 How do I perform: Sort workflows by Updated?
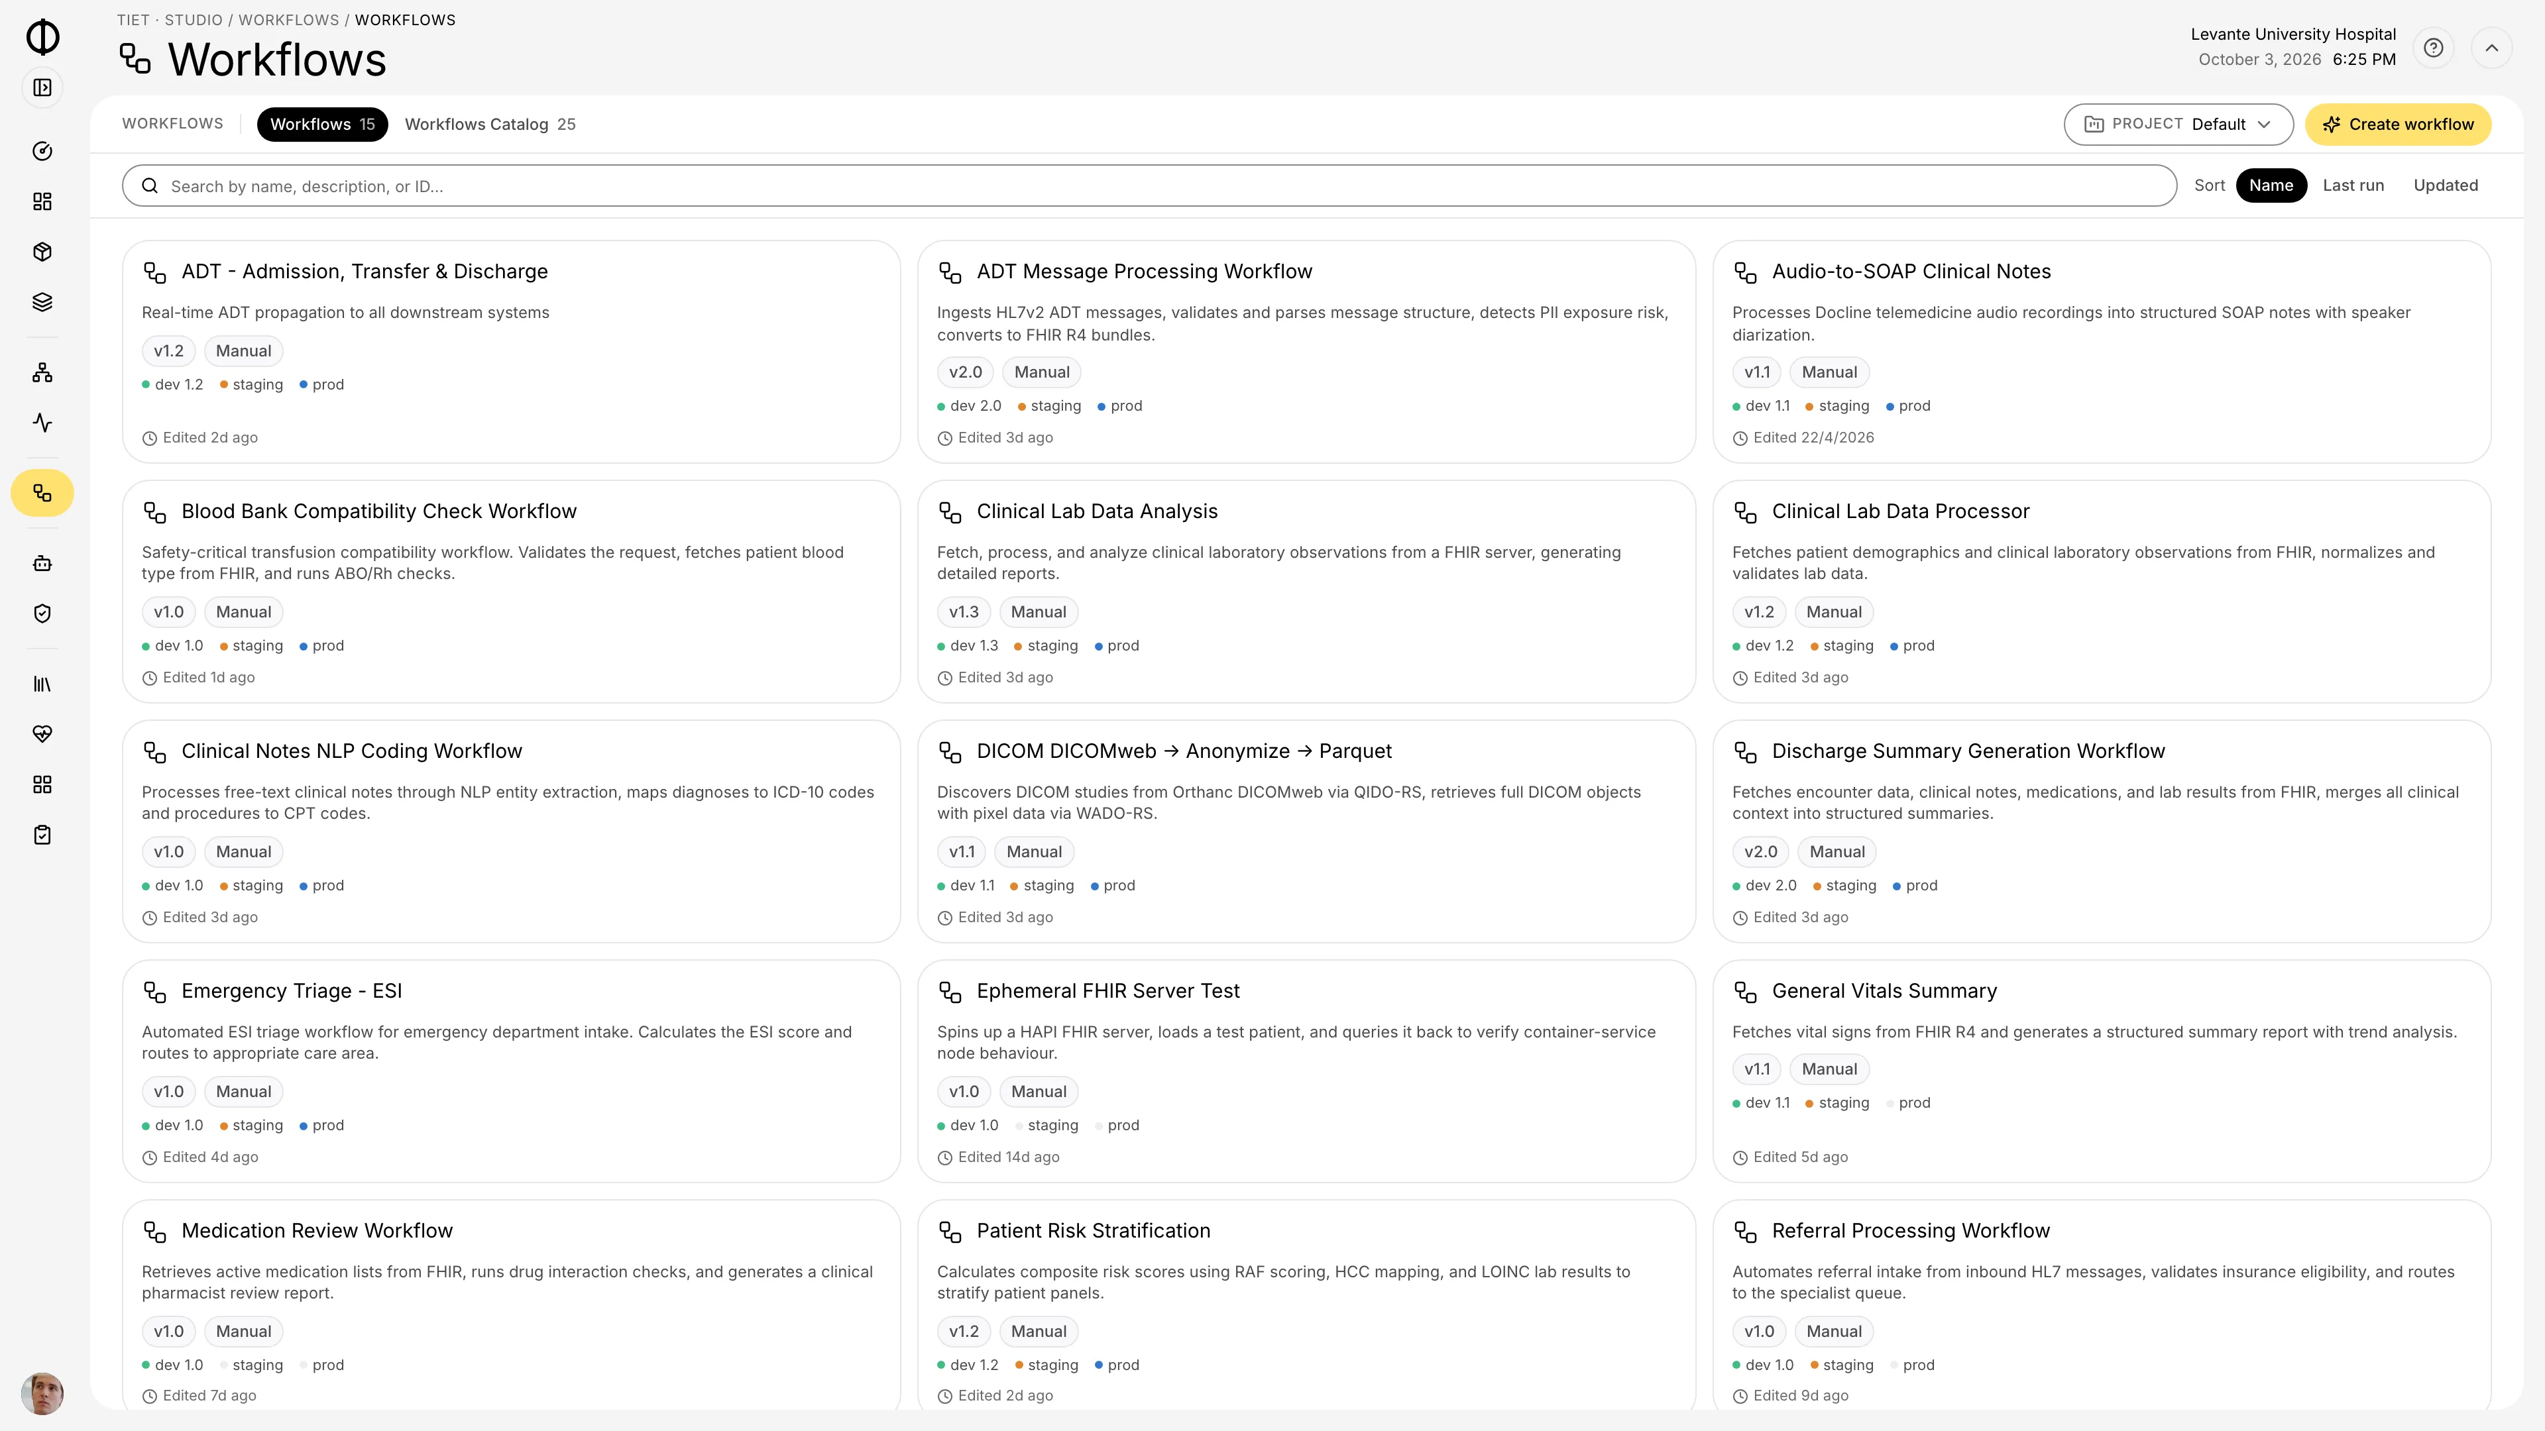coord(2445,185)
